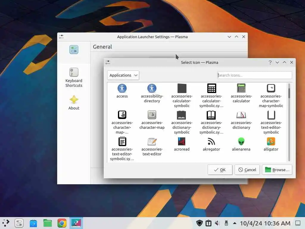Image resolution: width=305 pixels, height=229 pixels.
Task: Cancel the Select Icon dialog
Action: pyautogui.click(x=247, y=170)
